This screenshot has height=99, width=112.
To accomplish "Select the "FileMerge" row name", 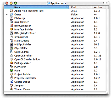I will [20, 18].
